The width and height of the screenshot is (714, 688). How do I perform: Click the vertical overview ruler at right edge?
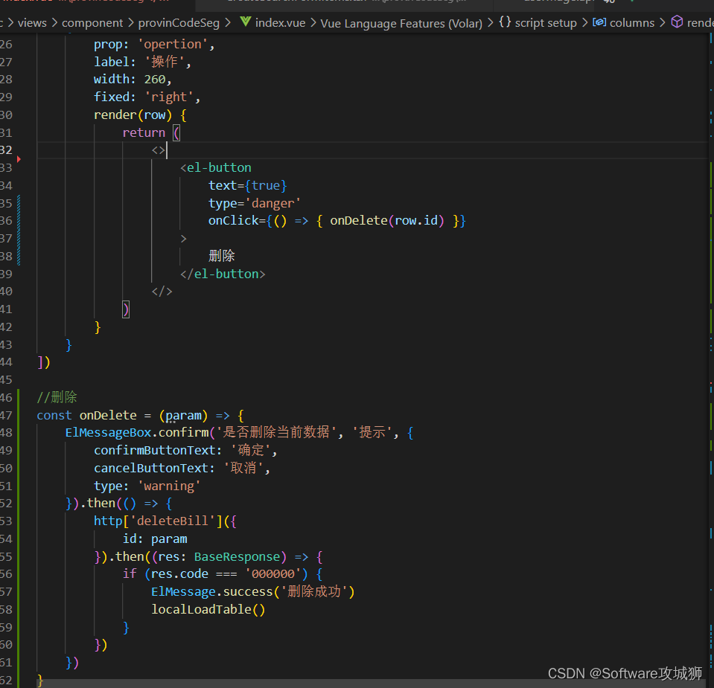pyautogui.click(x=710, y=298)
